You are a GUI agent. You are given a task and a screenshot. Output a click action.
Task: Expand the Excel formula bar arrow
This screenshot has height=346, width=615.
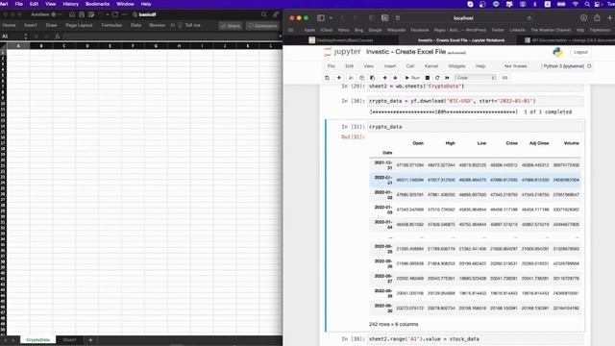280,37
